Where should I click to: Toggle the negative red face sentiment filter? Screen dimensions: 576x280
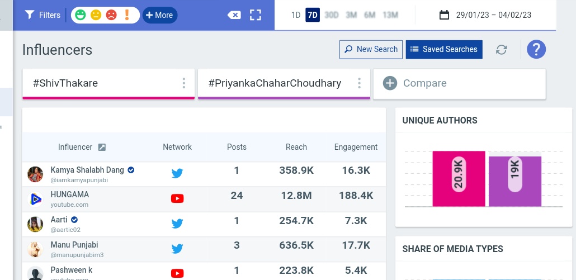coord(111,15)
